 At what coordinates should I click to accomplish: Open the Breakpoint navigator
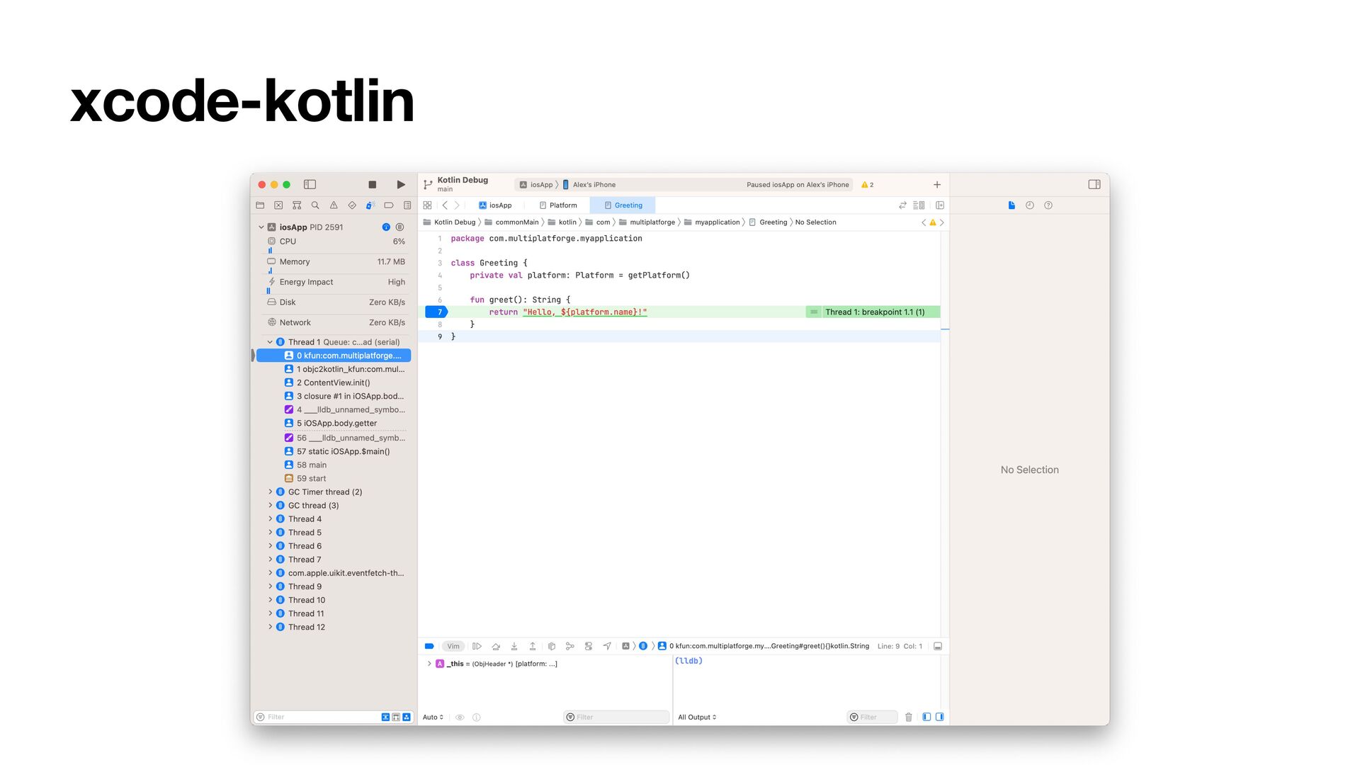coord(389,205)
